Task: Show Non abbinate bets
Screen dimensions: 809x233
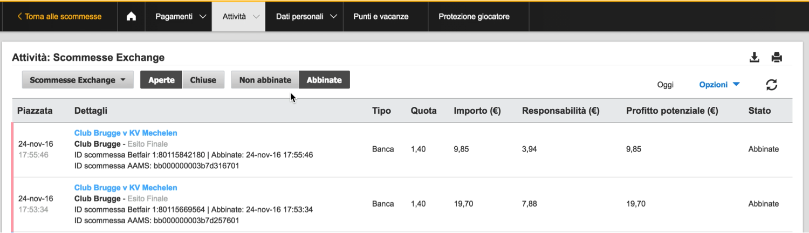Action: coord(265,80)
